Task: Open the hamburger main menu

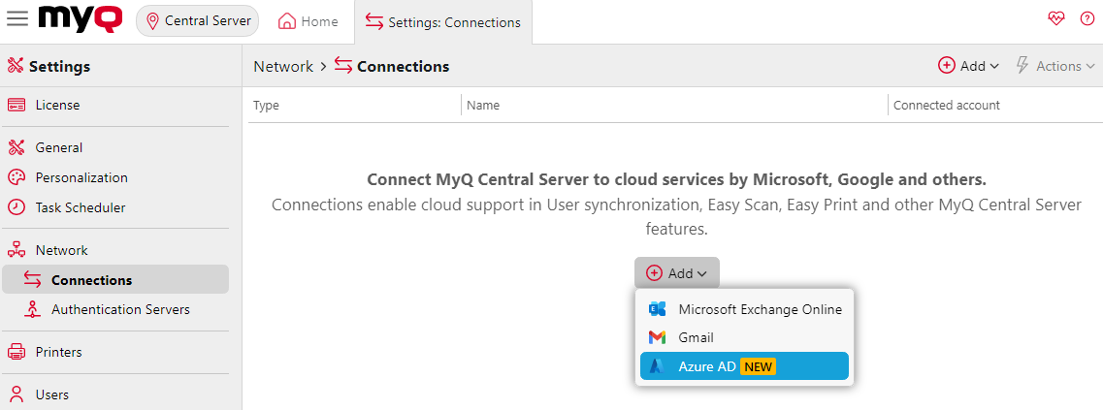Action: tap(17, 19)
